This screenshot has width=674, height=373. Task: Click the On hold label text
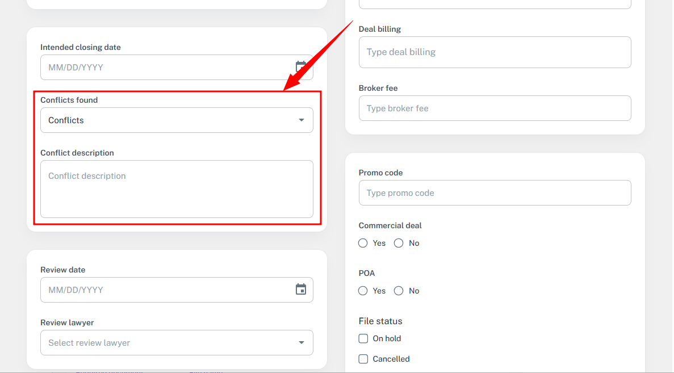pyautogui.click(x=387, y=338)
